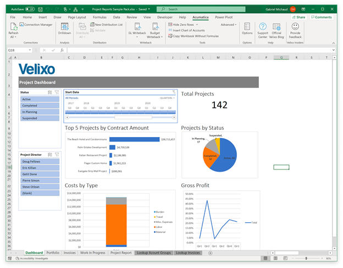This screenshot has width=343, height=268.
Task: Switch to the Work In Progress sheet
Action: pos(92,253)
